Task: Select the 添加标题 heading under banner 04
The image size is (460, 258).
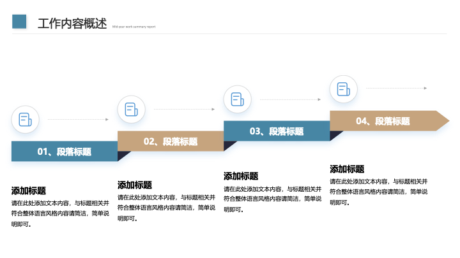Action: point(347,169)
